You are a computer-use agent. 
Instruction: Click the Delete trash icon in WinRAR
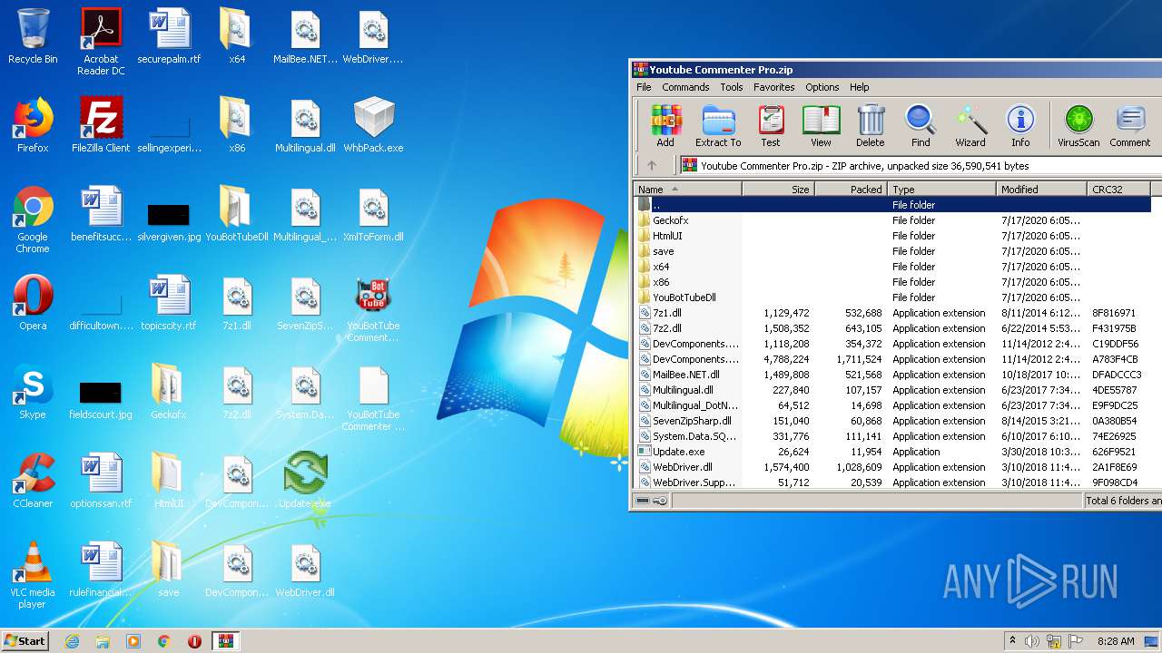click(x=870, y=125)
